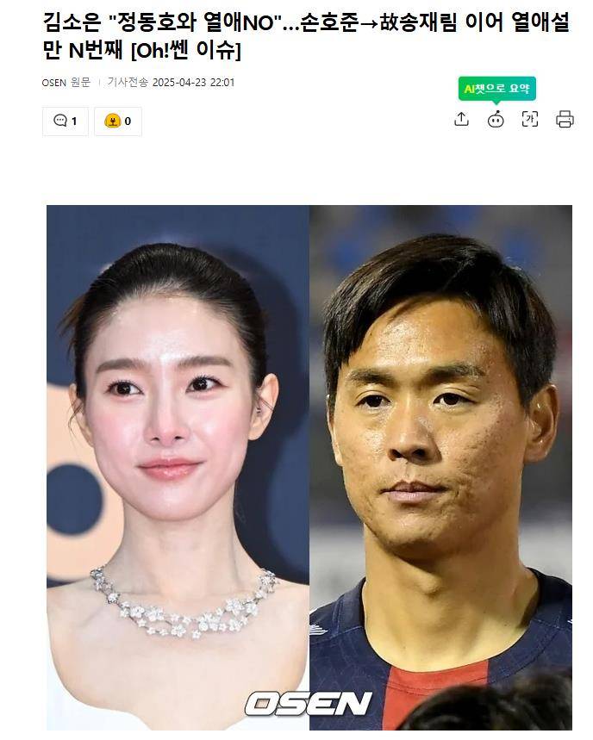Click the '기사전송 2025-04-23 22:01' timestamp

tap(171, 83)
